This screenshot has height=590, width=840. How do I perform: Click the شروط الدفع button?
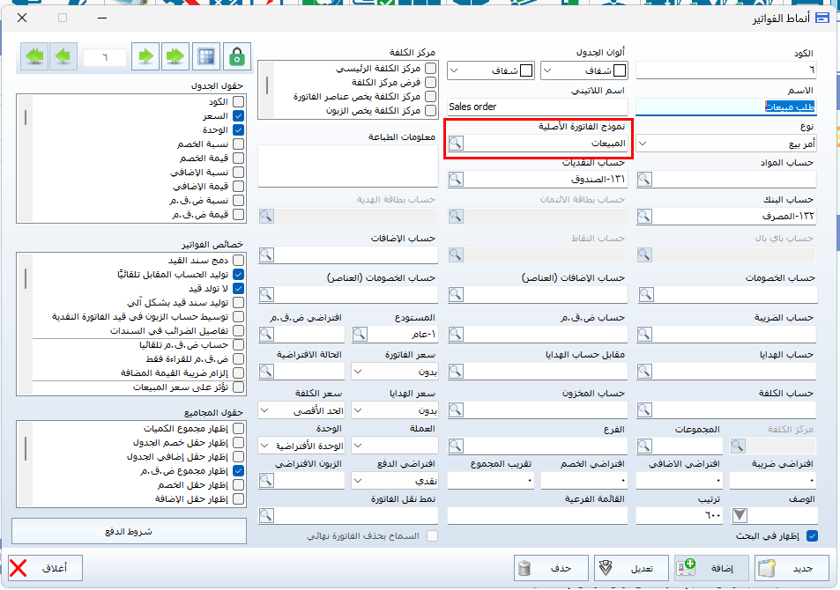tap(129, 531)
